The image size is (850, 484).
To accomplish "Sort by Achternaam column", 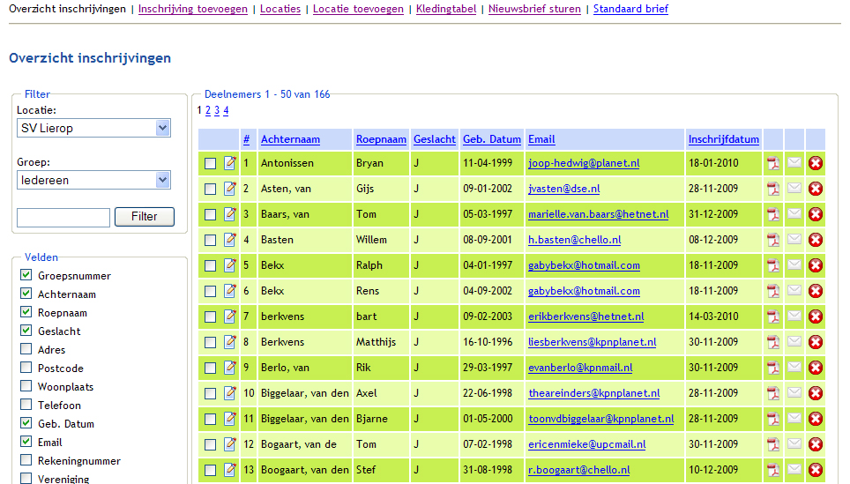I will click(291, 139).
